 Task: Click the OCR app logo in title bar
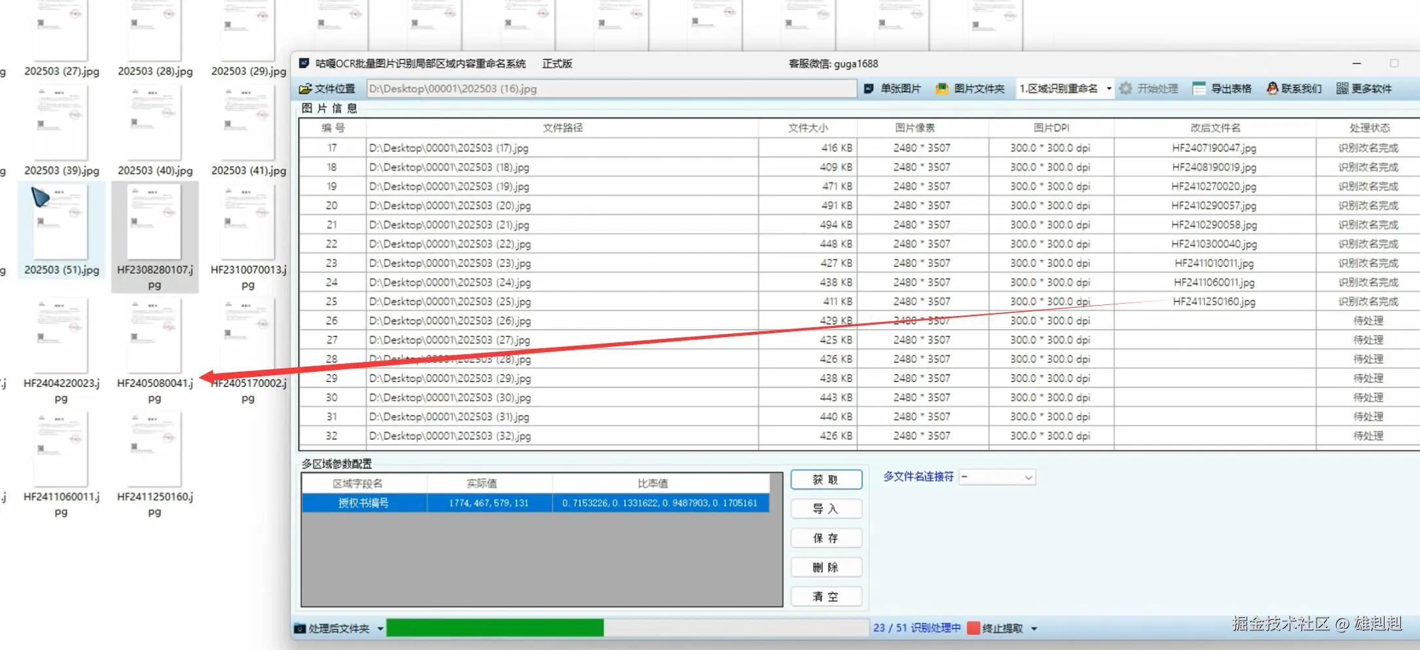(304, 63)
